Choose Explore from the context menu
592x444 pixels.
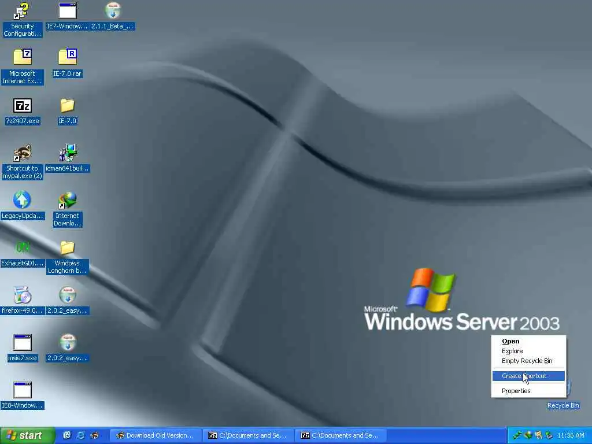tap(528, 351)
